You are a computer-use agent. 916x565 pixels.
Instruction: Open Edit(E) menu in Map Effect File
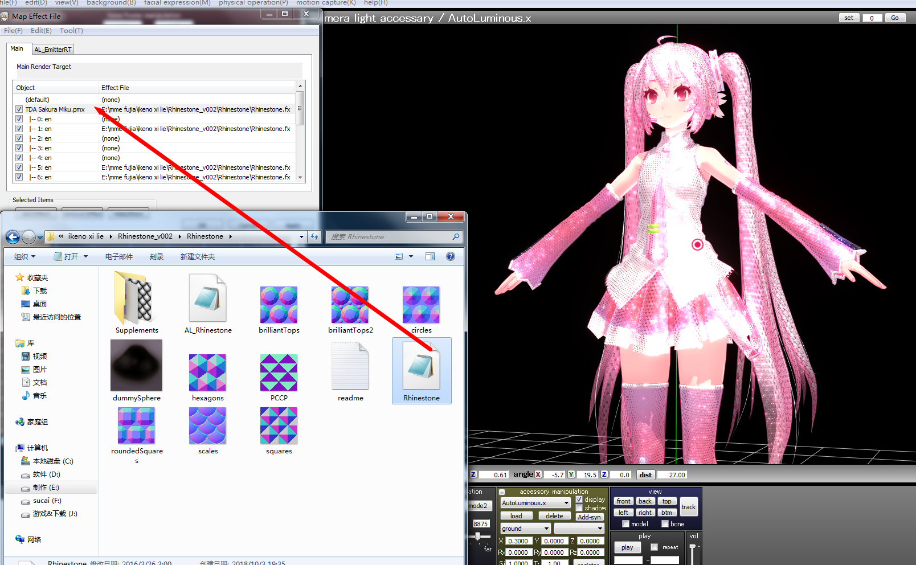[41, 31]
